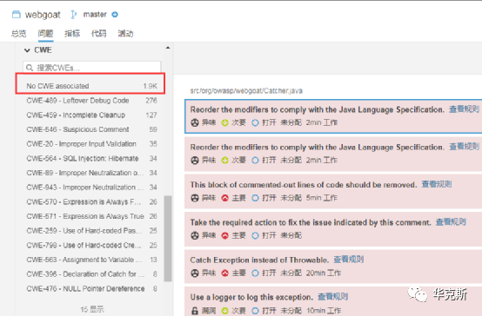Click code smell icon on Take required action issue

[195, 235]
